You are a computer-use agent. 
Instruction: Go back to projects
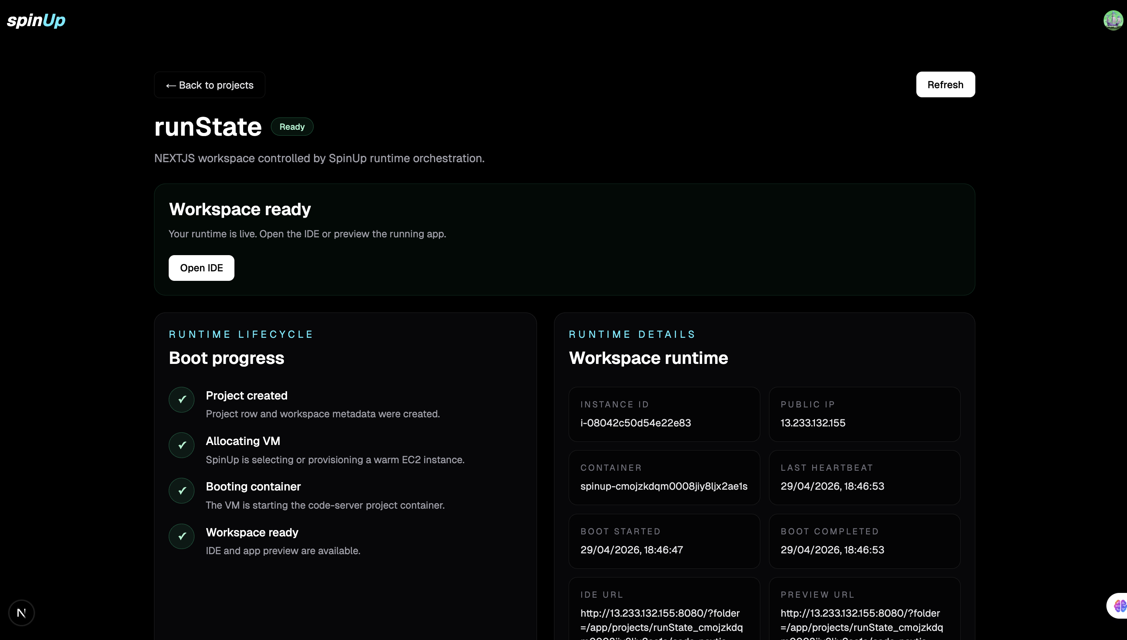coord(209,85)
